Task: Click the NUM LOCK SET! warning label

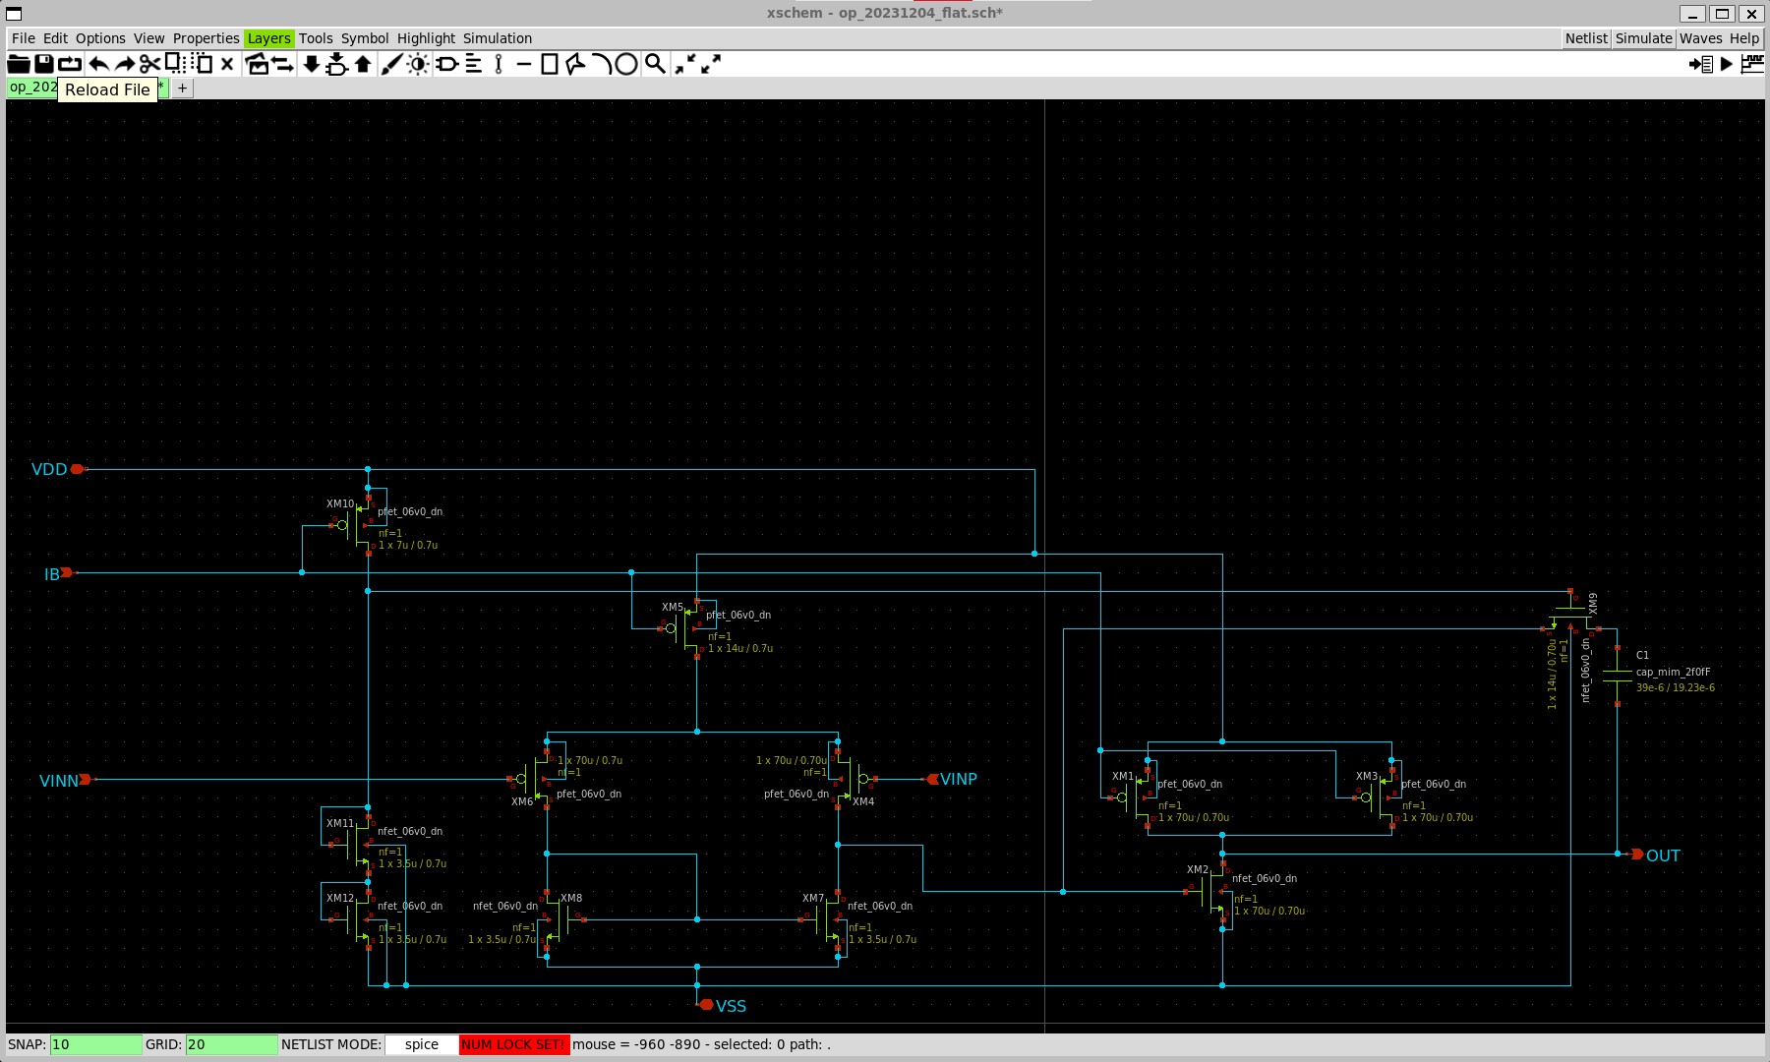Action: click(x=513, y=1044)
